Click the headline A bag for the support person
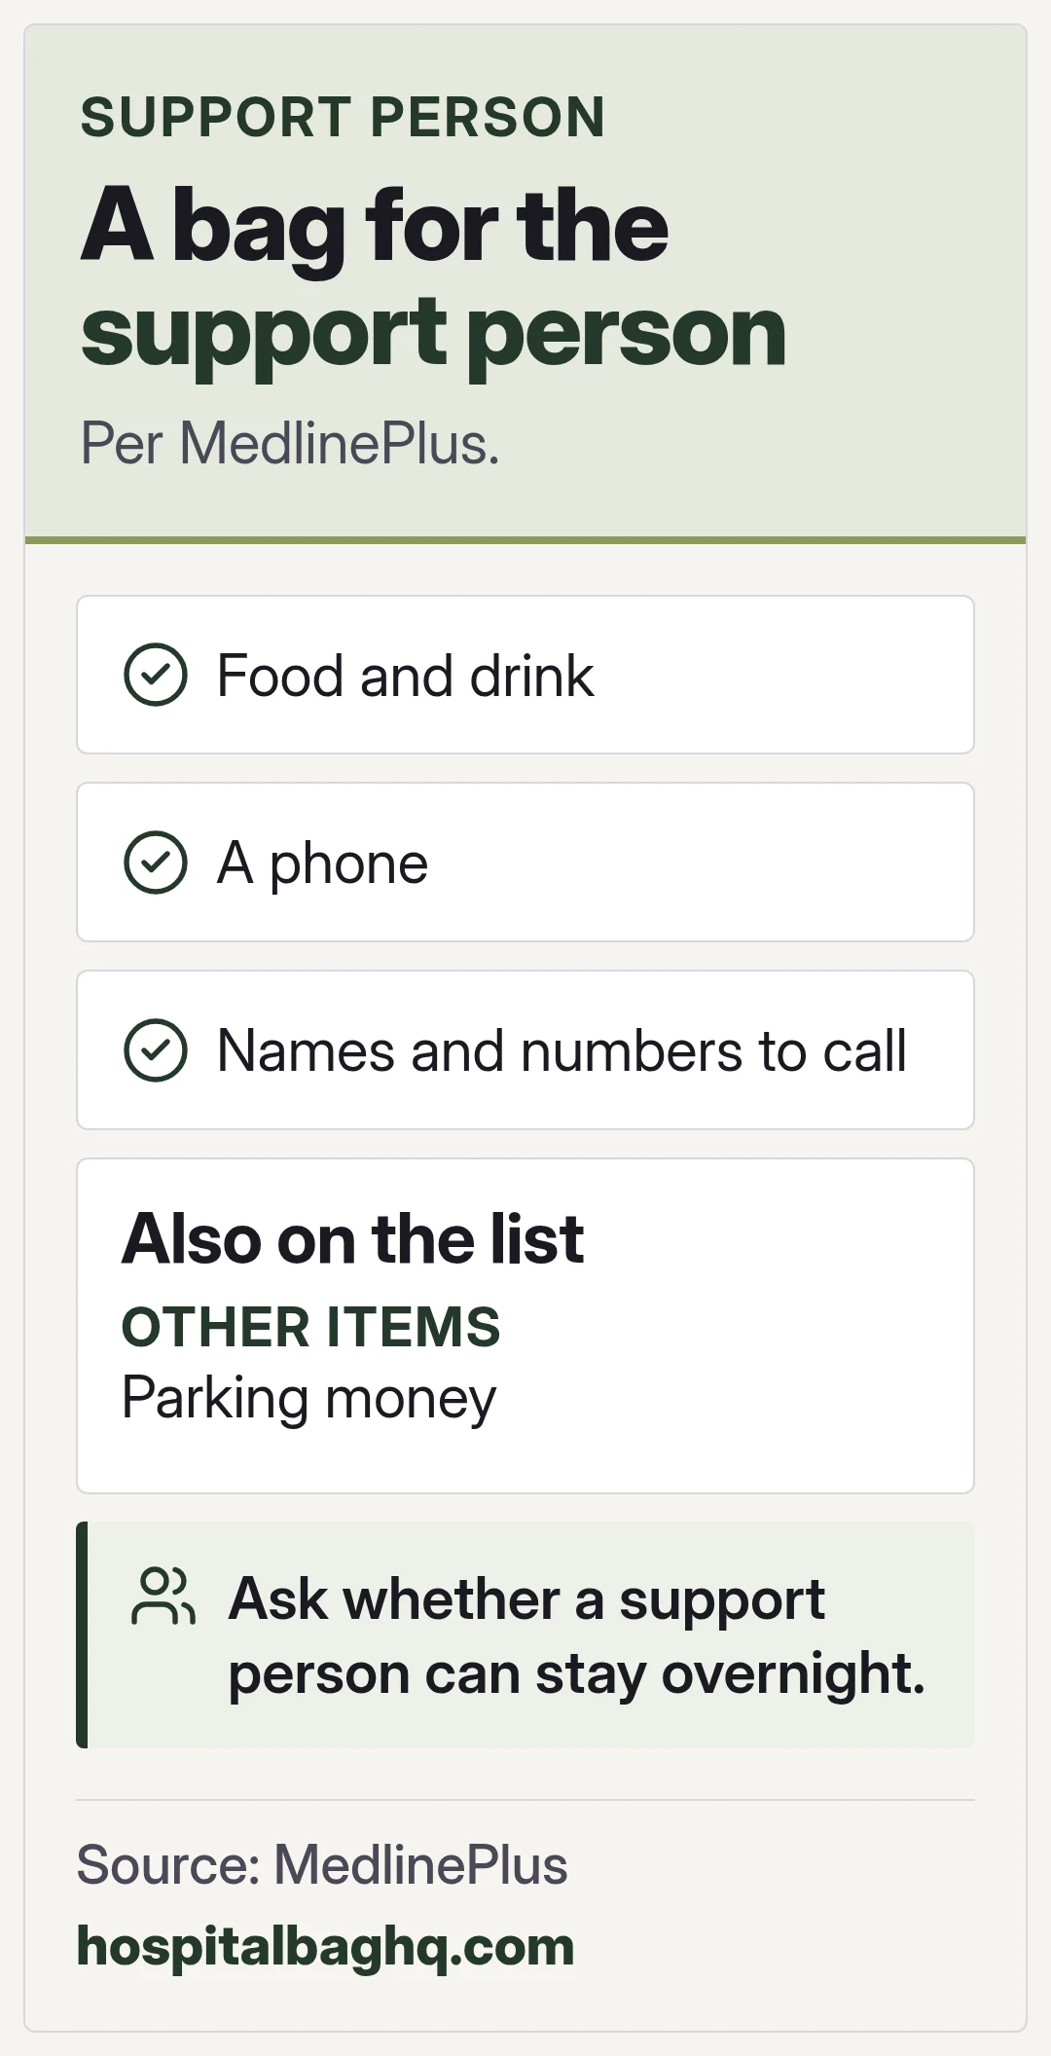 coord(434,278)
